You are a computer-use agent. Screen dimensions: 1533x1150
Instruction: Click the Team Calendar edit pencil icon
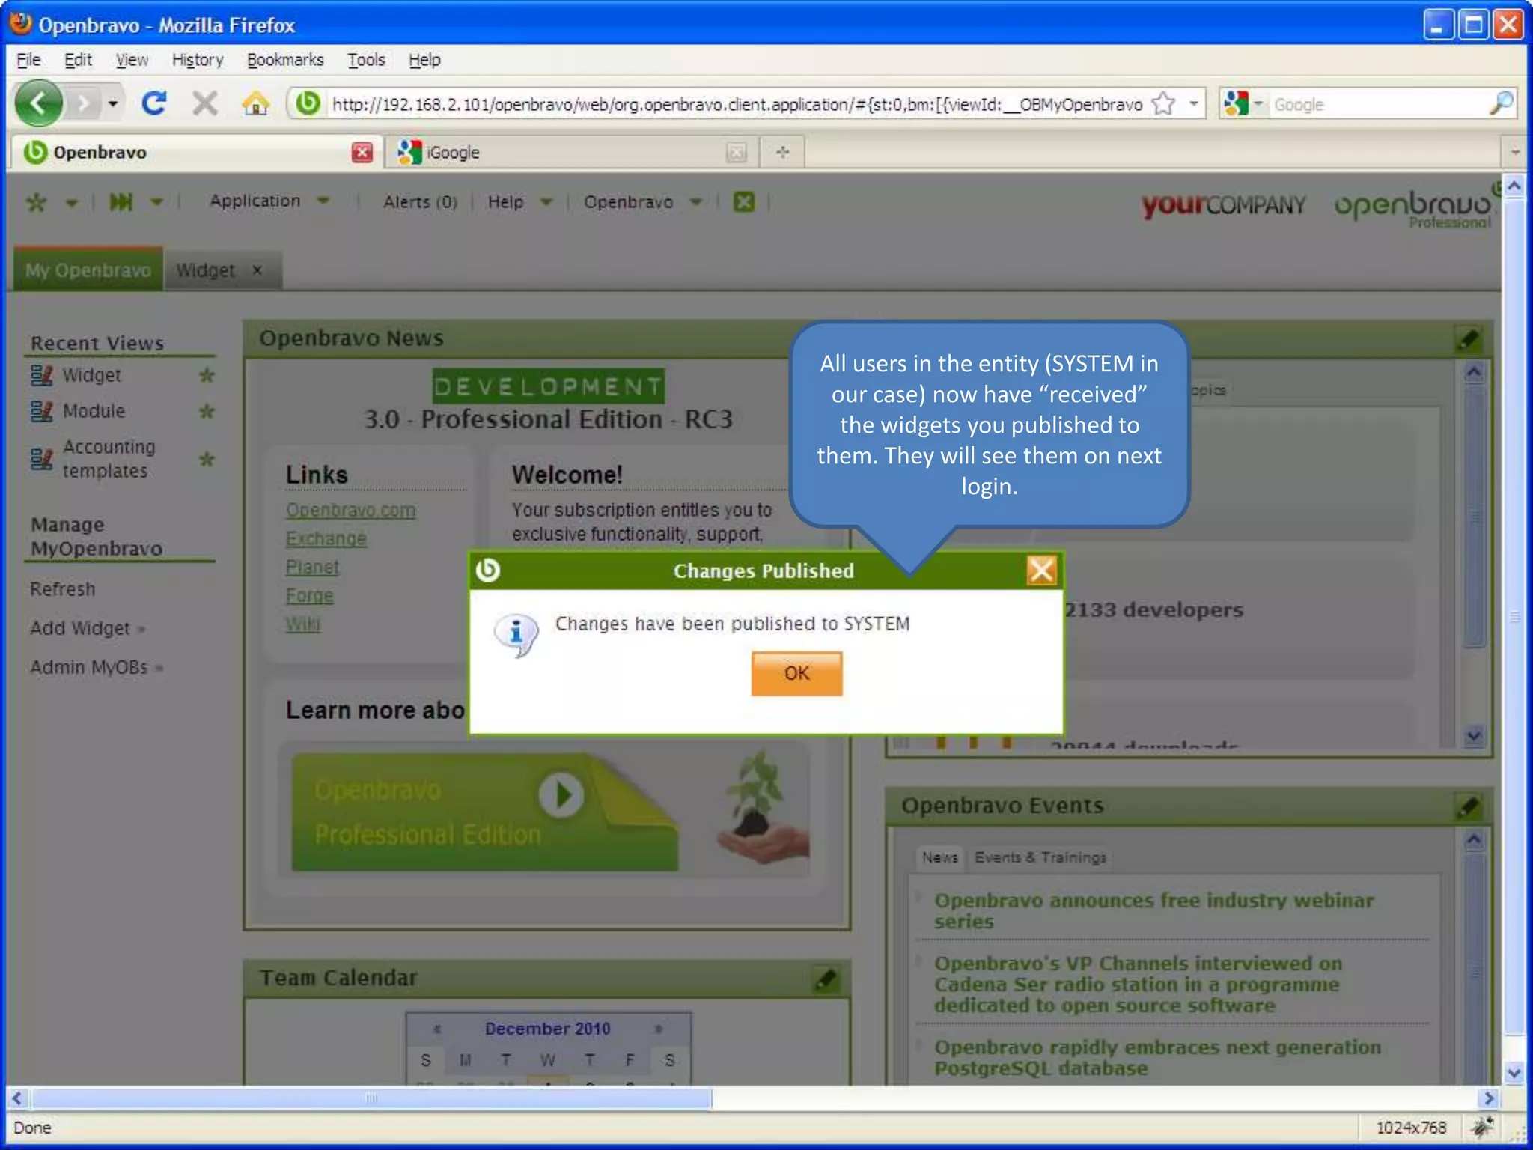[826, 979]
